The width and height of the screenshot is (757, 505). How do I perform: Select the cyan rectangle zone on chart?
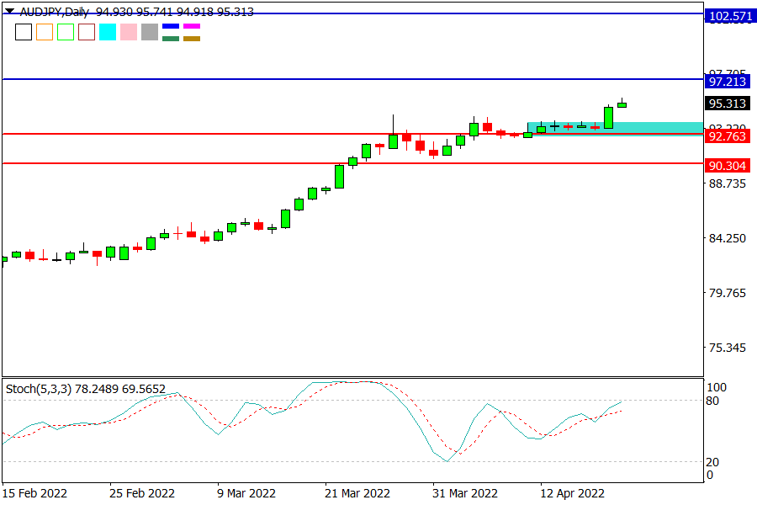click(x=616, y=129)
